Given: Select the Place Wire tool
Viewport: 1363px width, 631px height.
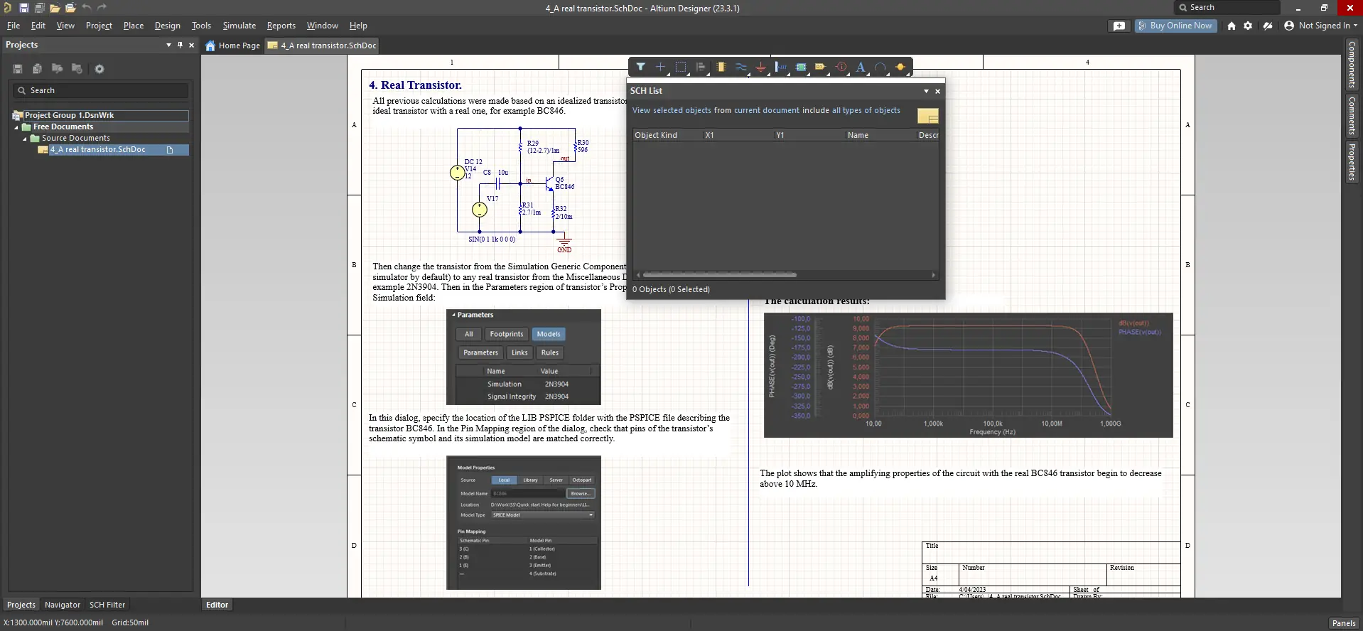Looking at the screenshot, I should point(740,67).
